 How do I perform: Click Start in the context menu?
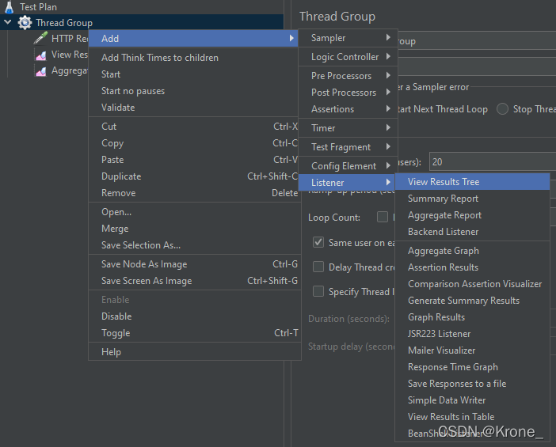(193, 74)
